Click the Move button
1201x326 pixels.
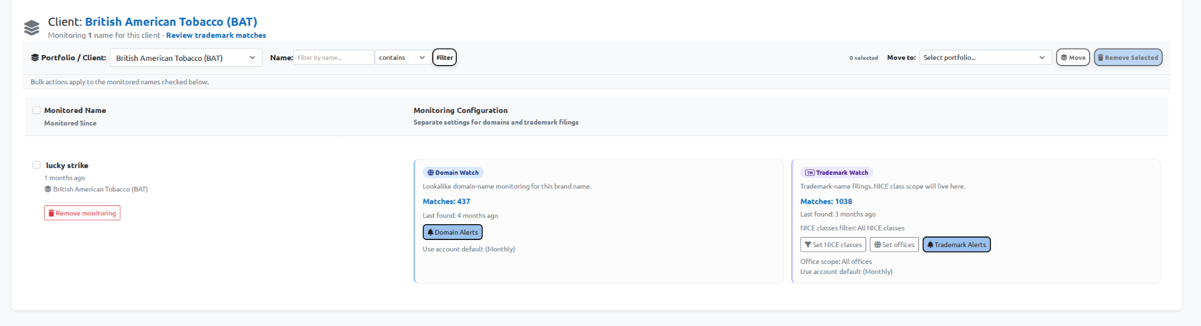point(1073,57)
